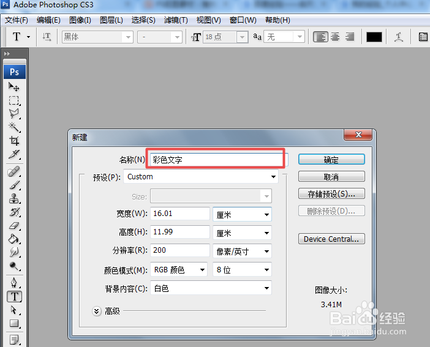The image size is (430, 347).
Task: Click the 宽度 field showing 16.01
Action: 180,214
